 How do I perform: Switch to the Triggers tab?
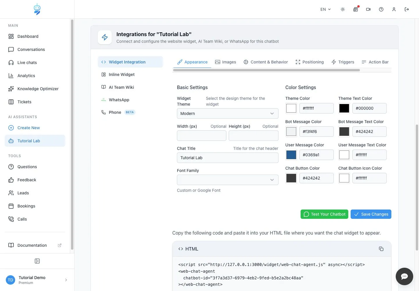pyautogui.click(x=343, y=62)
